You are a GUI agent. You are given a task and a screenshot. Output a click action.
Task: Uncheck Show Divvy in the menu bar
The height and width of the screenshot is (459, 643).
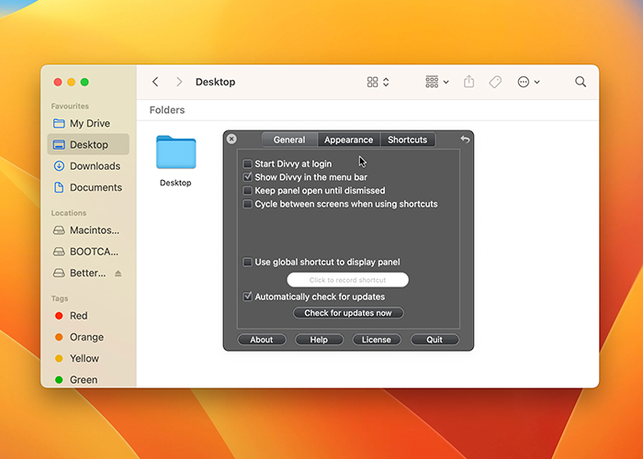(247, 177)
